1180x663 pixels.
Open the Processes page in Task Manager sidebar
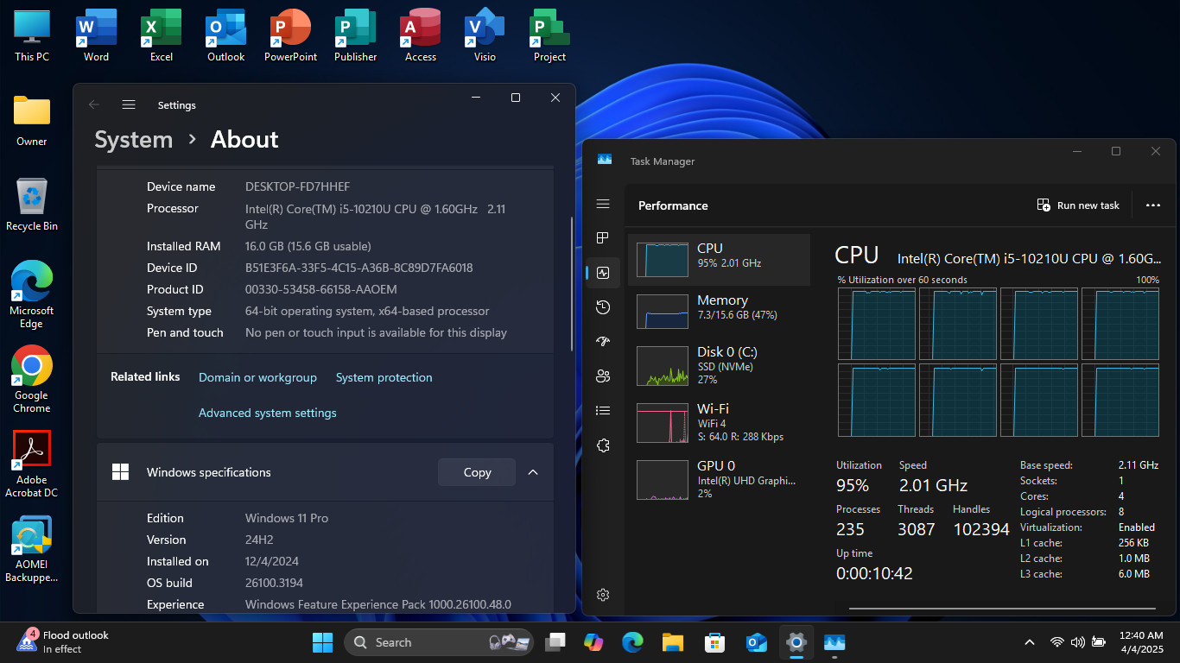pos(603,238)
